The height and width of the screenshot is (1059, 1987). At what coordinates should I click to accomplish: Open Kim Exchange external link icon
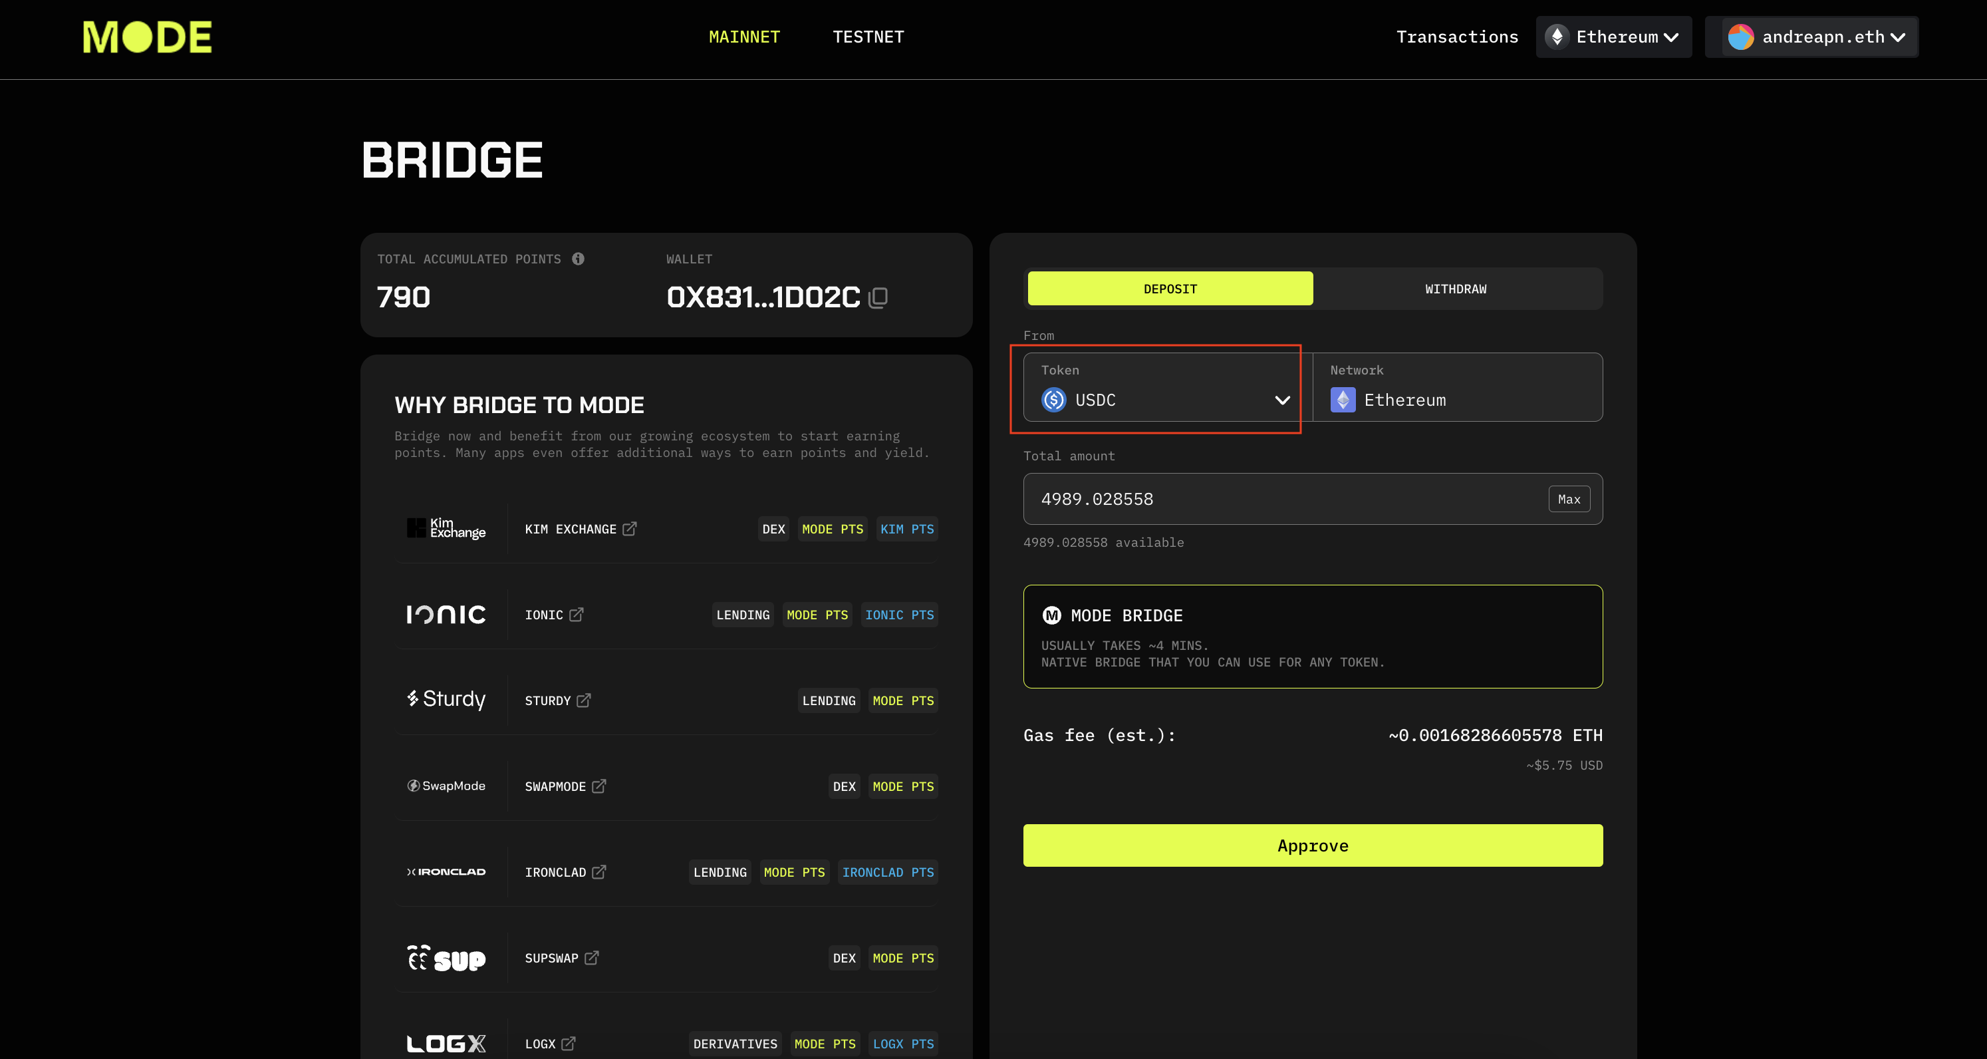[x=630, y=529]
